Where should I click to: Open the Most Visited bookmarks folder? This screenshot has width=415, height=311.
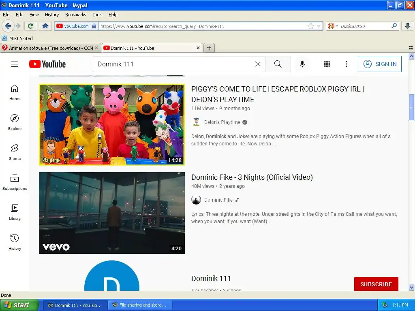pyautogui.click(x=17, y=38)
